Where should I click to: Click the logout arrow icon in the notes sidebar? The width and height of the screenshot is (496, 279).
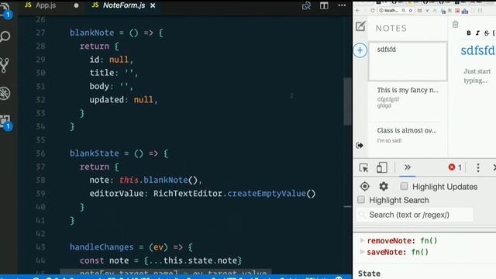[x=360, y=146]
